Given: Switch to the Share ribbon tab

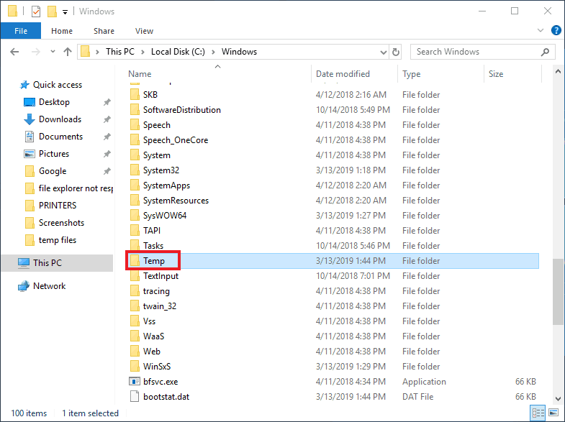Looking at the screenshot, I should coord(104,31).
